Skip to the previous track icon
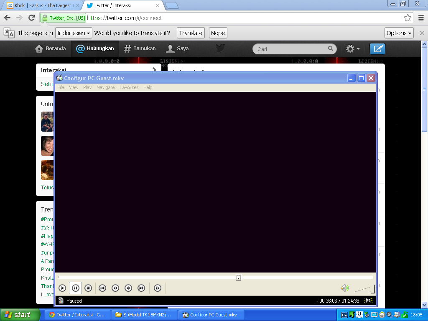428x321 pixels. coord(102,288)
